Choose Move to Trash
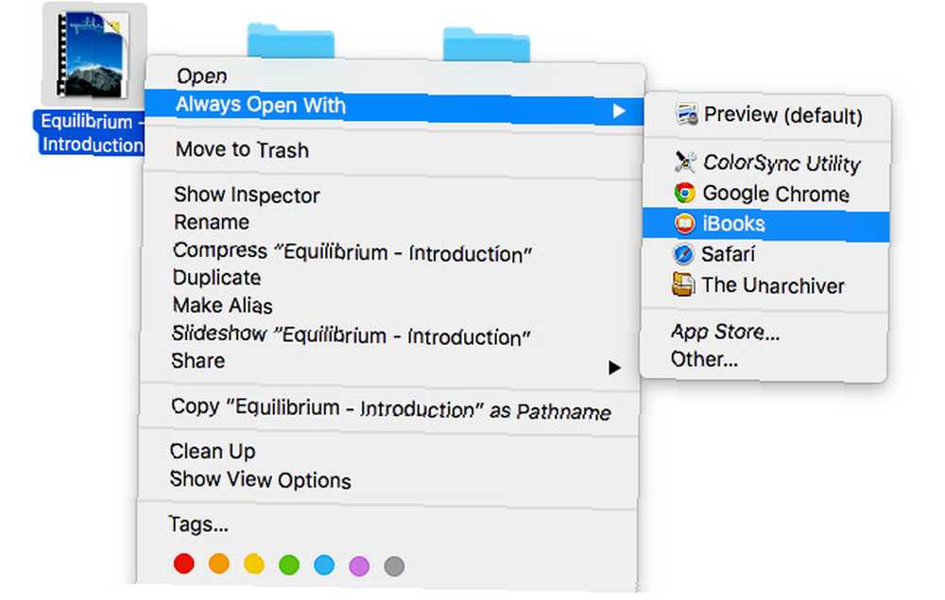 pyautogui.click(x=242, y=149)
